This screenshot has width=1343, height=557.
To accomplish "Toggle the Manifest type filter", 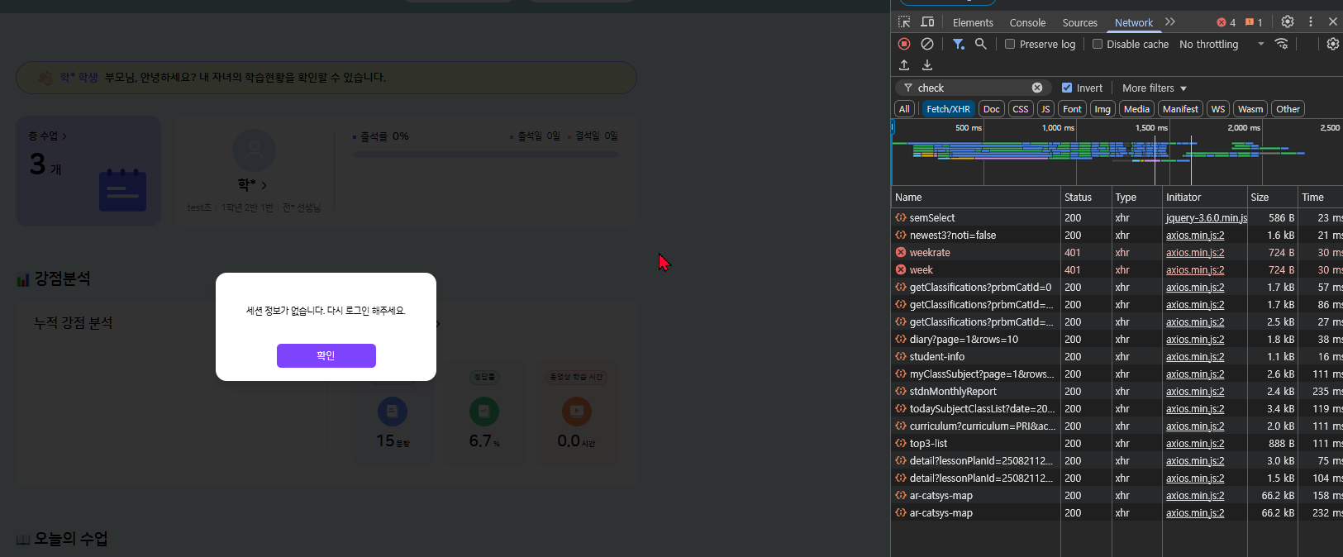I will tap(1180, 109).
